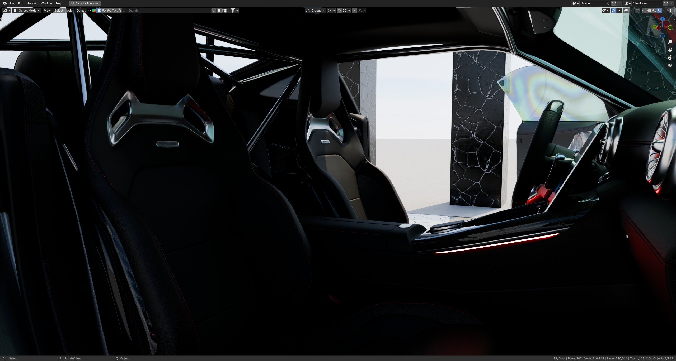Pin the Scene with pin icon
The image size is (676, 361).
(x=608, y=3)
